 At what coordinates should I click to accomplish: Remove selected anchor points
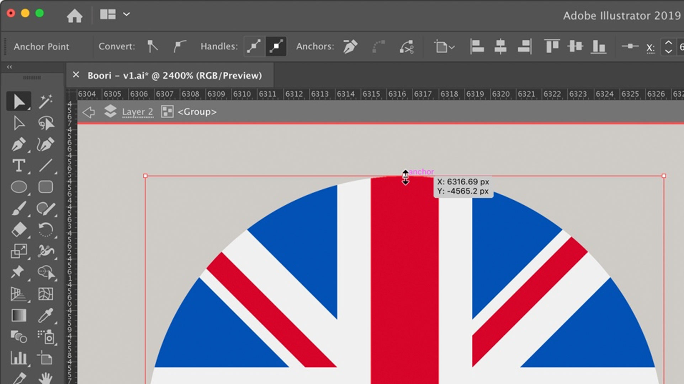350,47
